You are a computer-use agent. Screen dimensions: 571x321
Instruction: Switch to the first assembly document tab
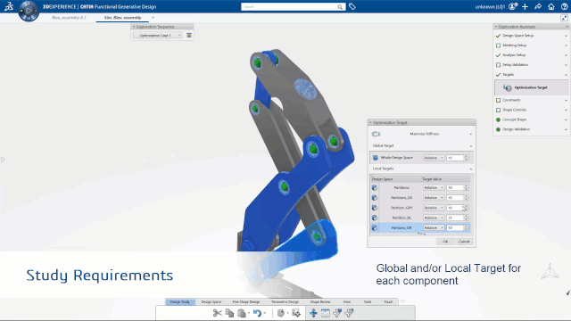point(69,18)
